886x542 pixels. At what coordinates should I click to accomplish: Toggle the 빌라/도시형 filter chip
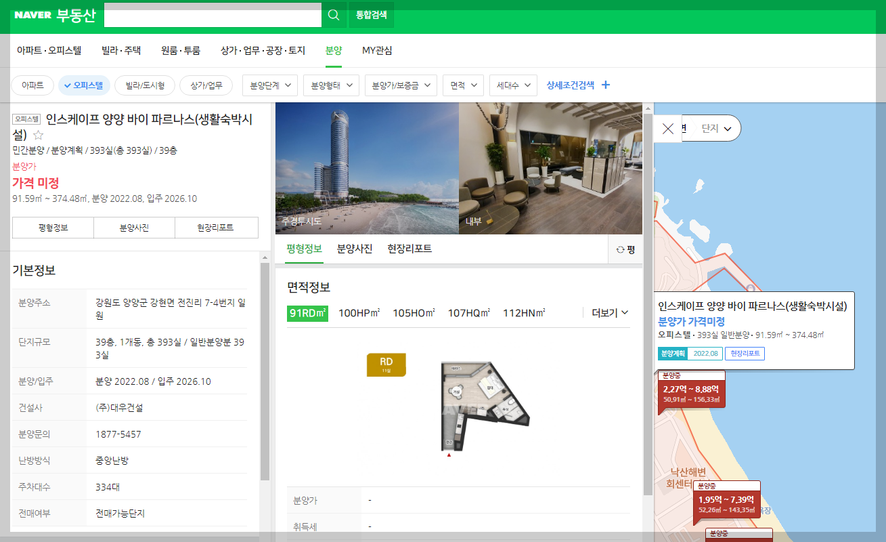click(x=145, y=85)
